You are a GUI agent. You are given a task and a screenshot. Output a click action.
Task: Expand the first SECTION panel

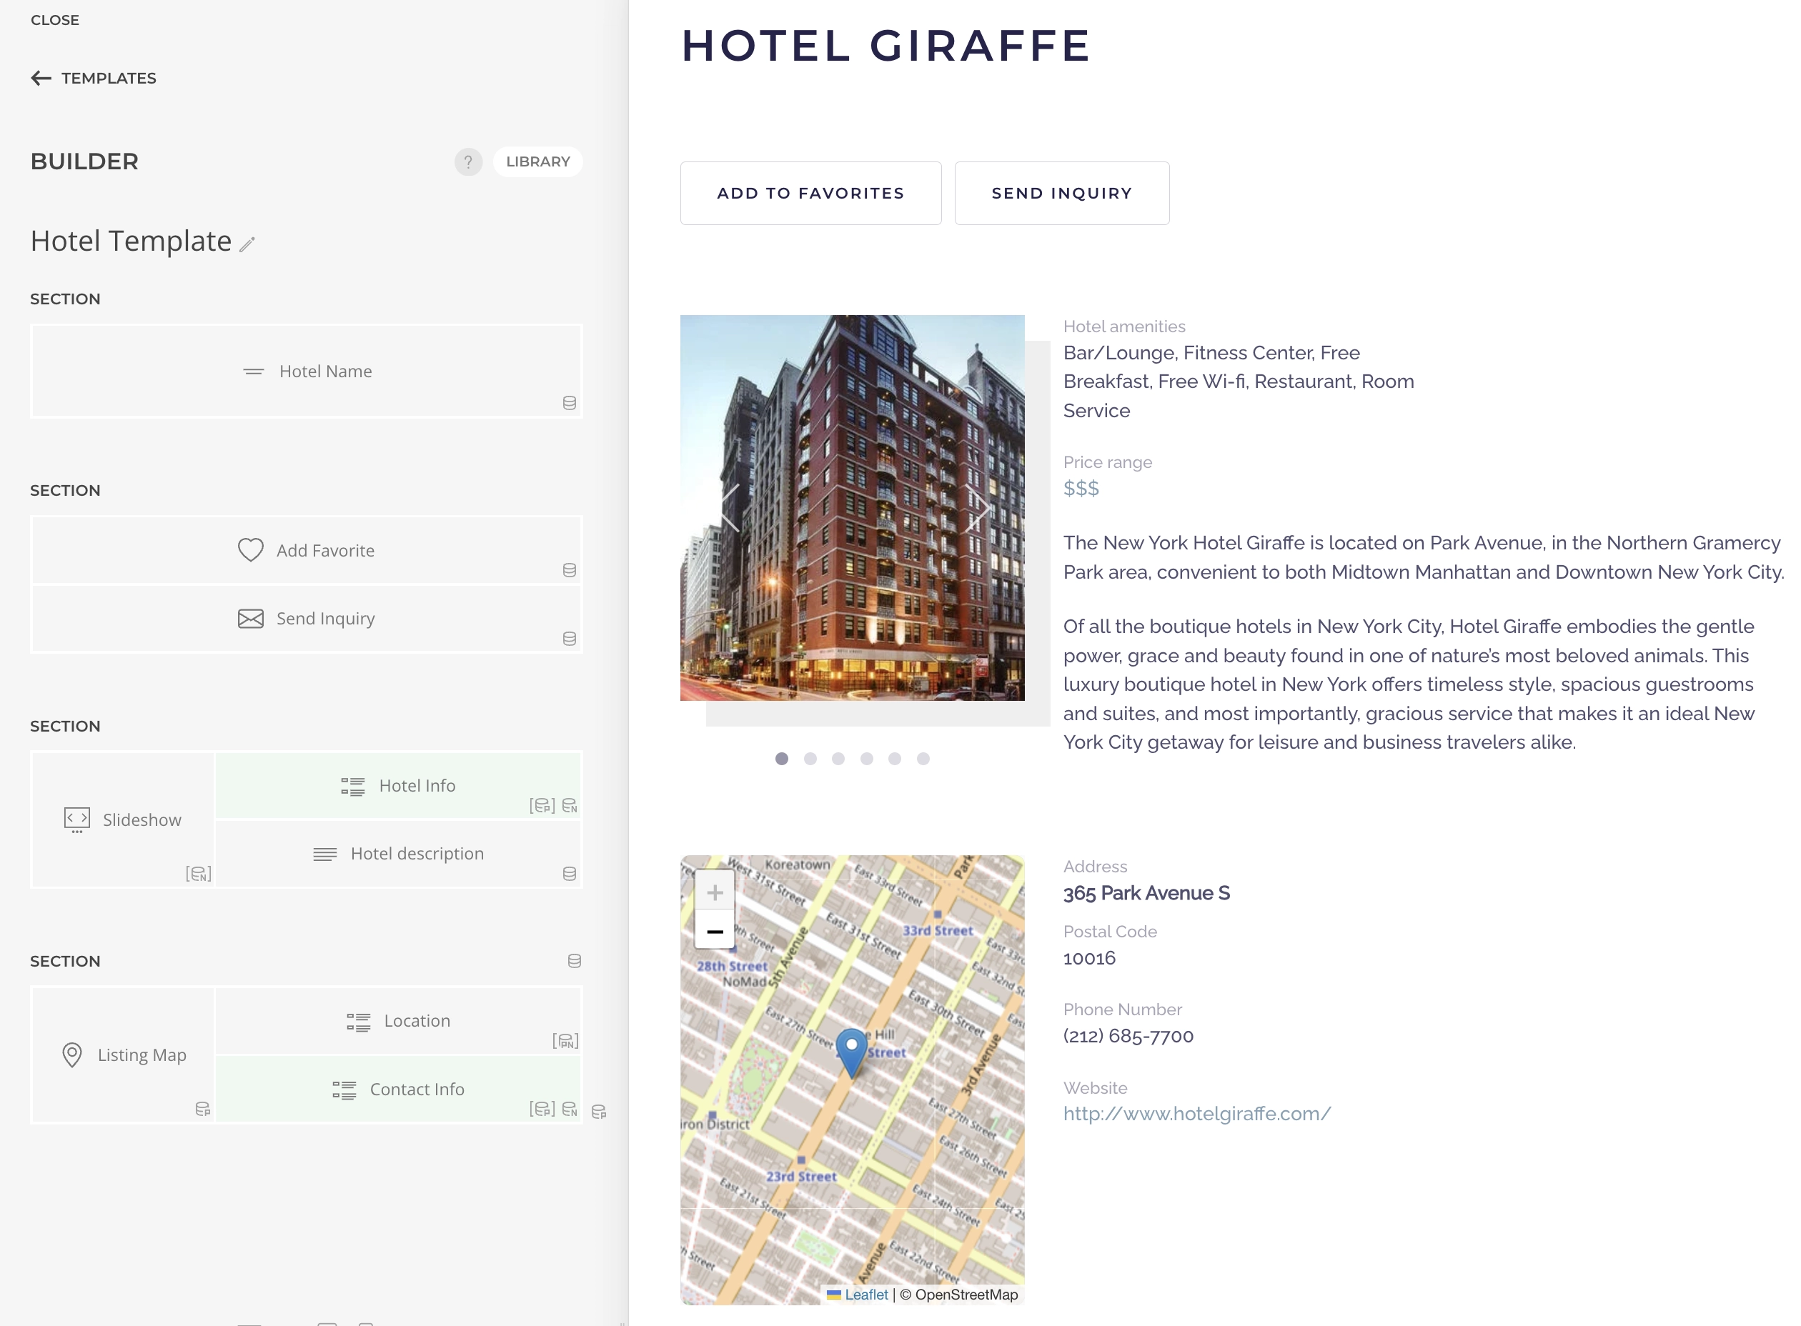click(64, 298)
